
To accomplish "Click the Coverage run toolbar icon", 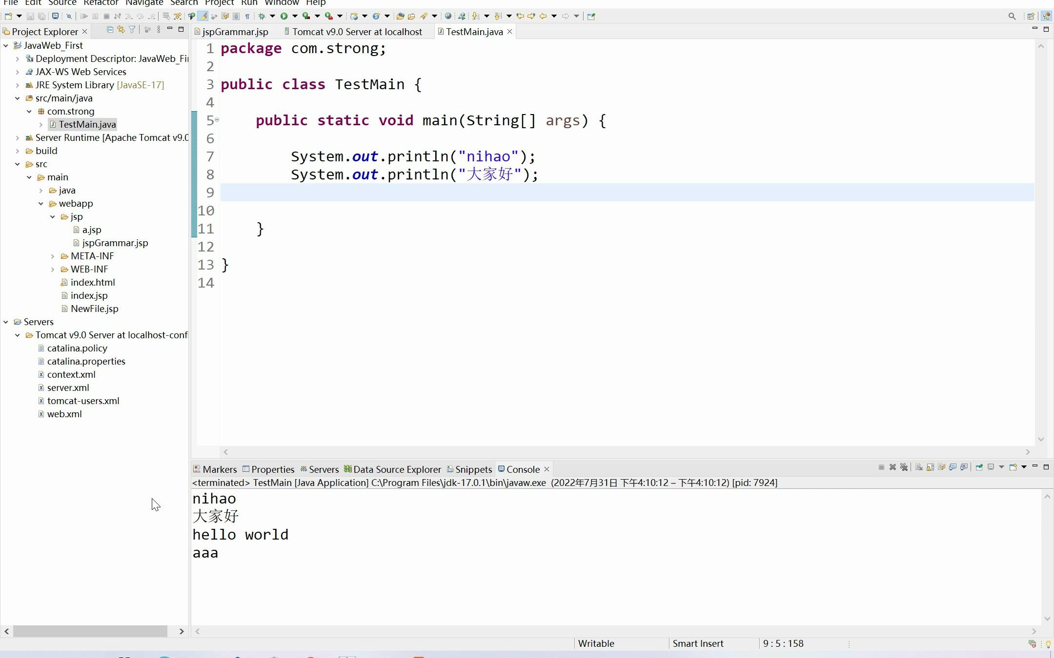I will pyautogui.click(x=306, y=16).
